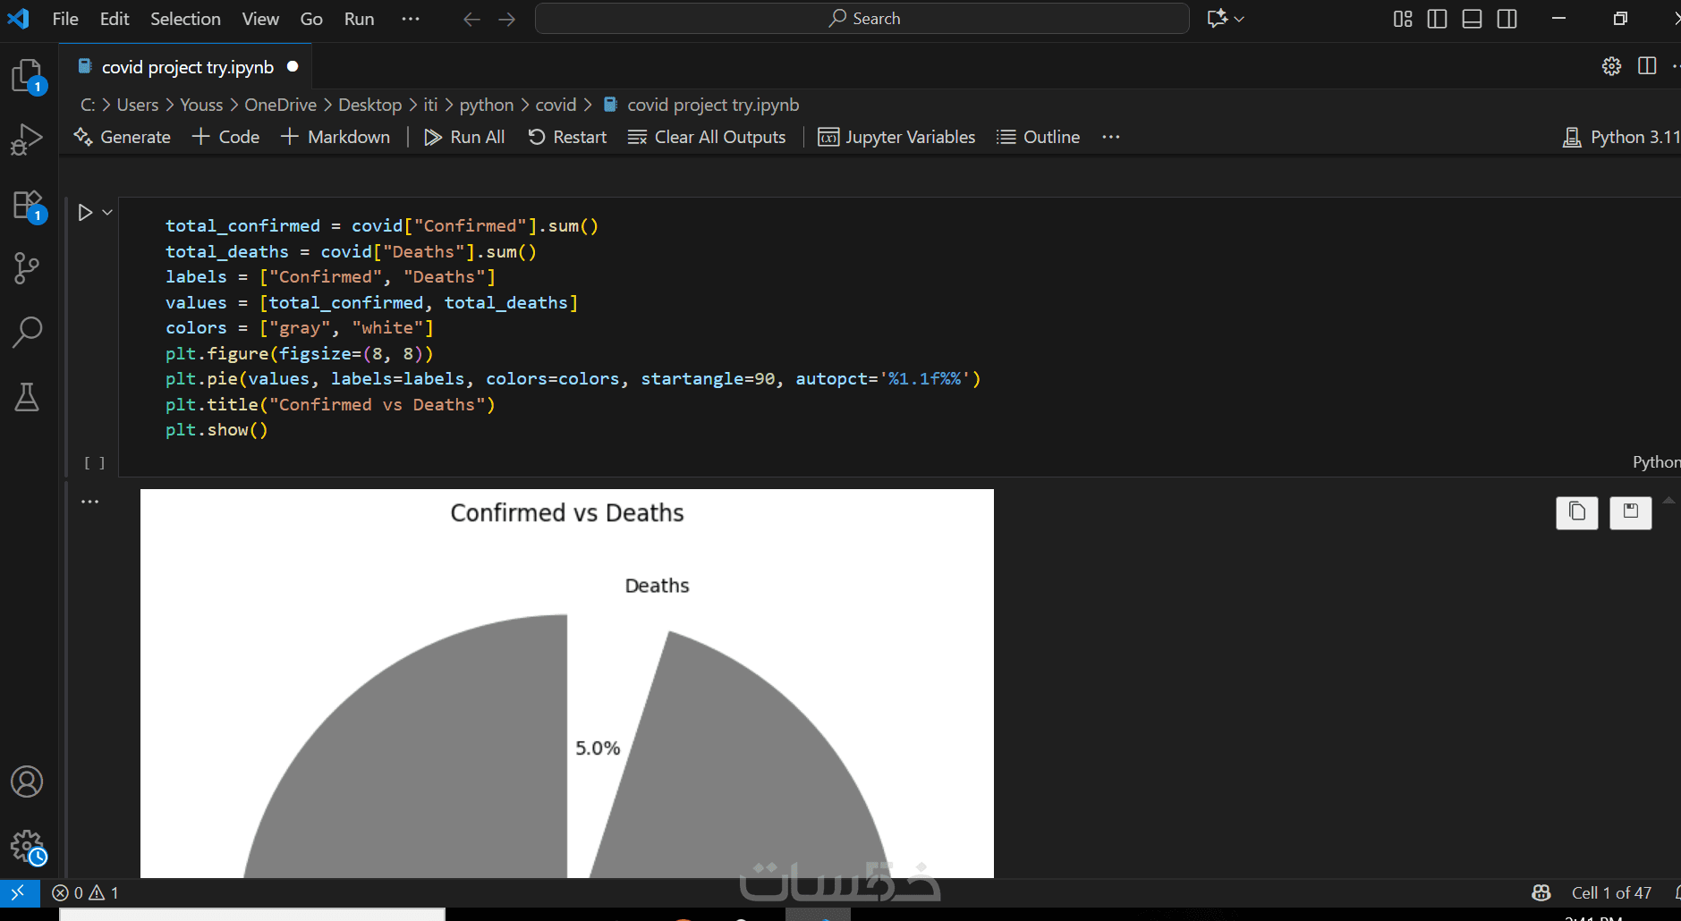The height and width of the screenshot is (921, 1681).
Task: Expand the additional menus ellipsis in menu bar
Action: (x=411, y=19)
